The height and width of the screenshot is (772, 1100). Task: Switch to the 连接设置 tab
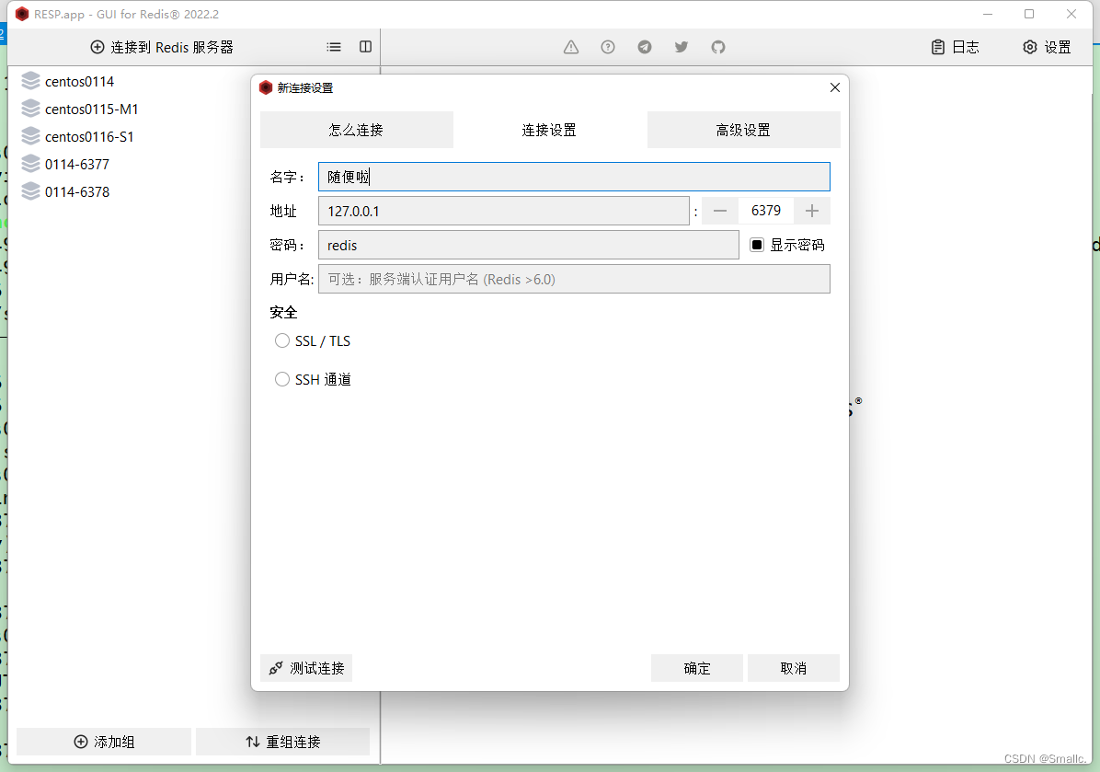click(x=549, y=130)
